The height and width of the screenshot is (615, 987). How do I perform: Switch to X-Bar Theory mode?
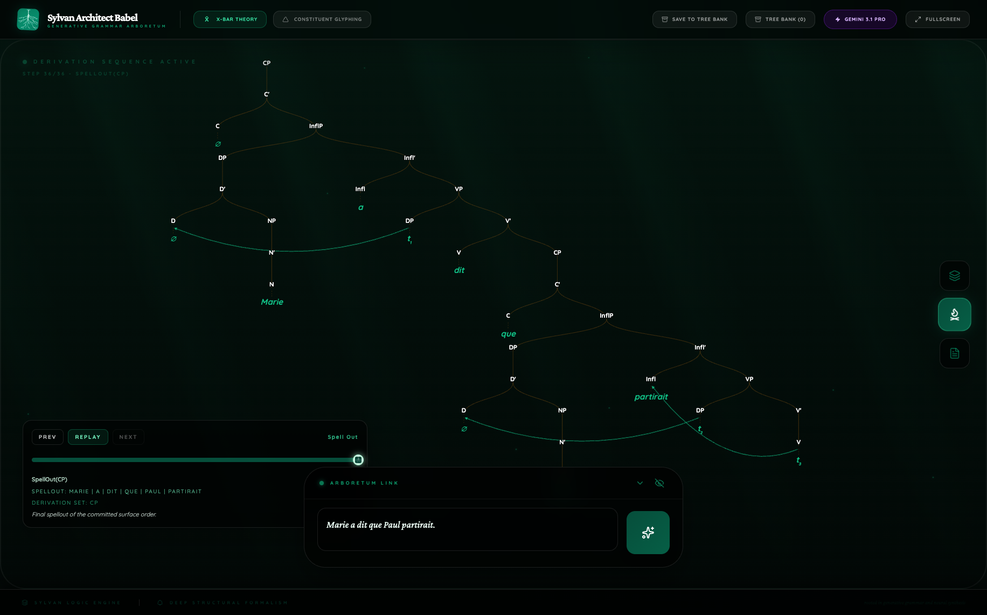230,19
